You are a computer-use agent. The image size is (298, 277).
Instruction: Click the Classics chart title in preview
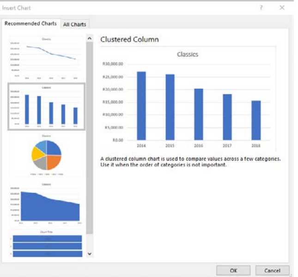pyautogui.click(x=188, y=55)
